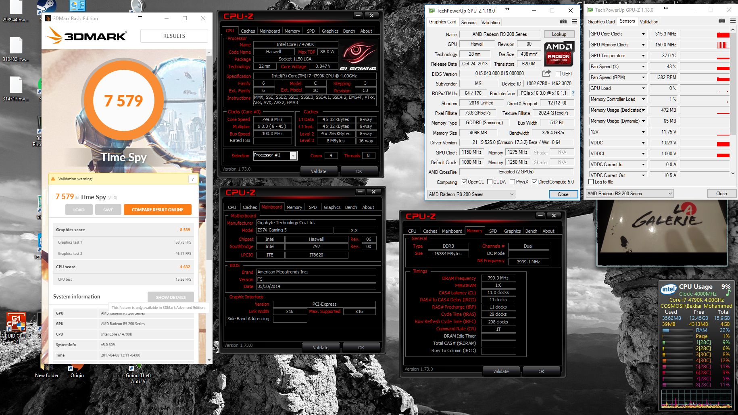Click the Lookup button in GPU-Z
Image resolution: width=738 pixels, height=415 pixels.
click(559, 34)
